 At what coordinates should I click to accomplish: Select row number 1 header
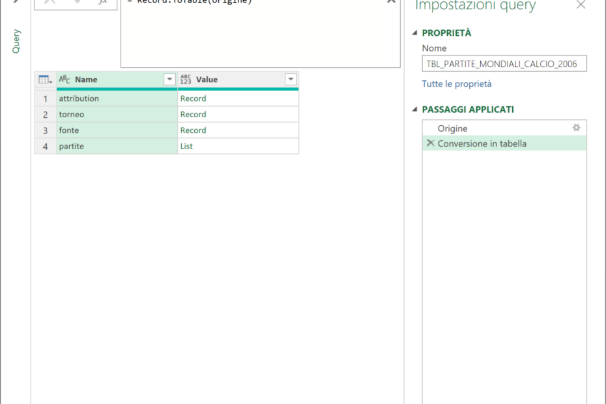tap(45, 98)
